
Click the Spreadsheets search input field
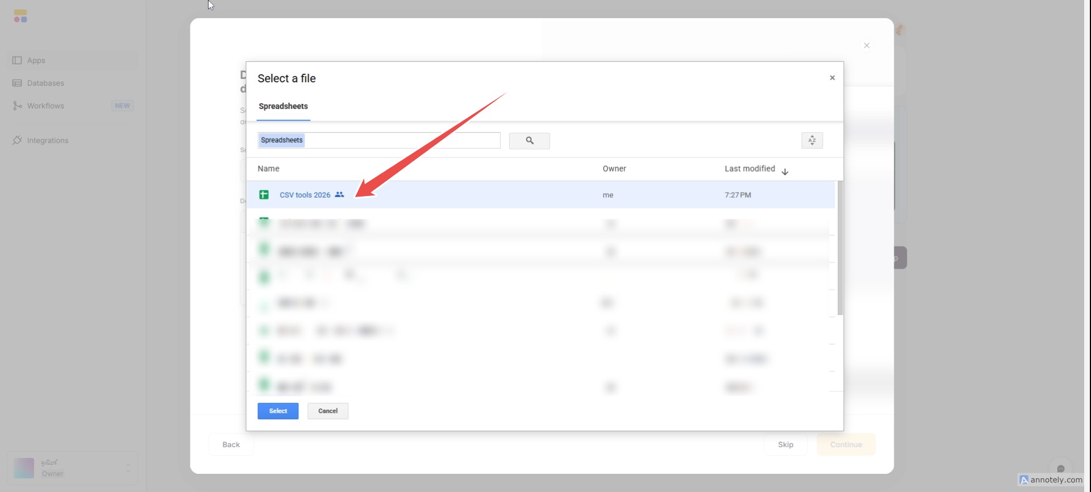coord(401,140)
